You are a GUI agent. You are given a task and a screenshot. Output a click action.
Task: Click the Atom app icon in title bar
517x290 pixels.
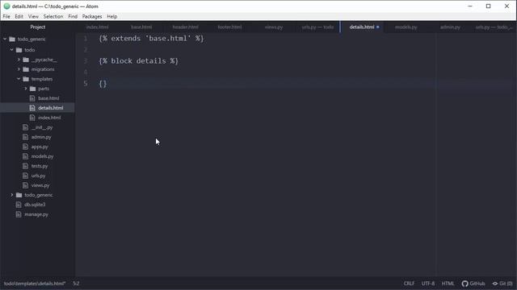click(x=6, y=6)
